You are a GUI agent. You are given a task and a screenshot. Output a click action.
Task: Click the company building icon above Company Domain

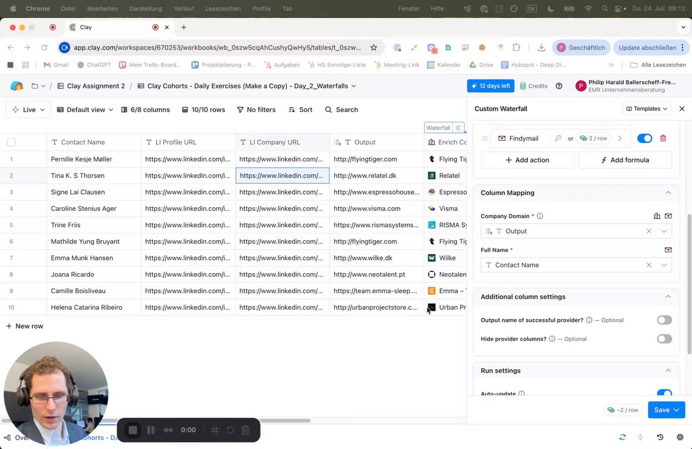(657, 216)
